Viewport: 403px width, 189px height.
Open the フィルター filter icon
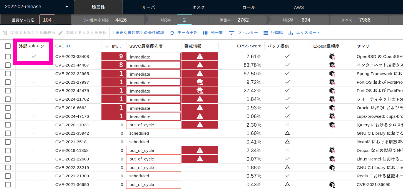[x=232, y=33]
